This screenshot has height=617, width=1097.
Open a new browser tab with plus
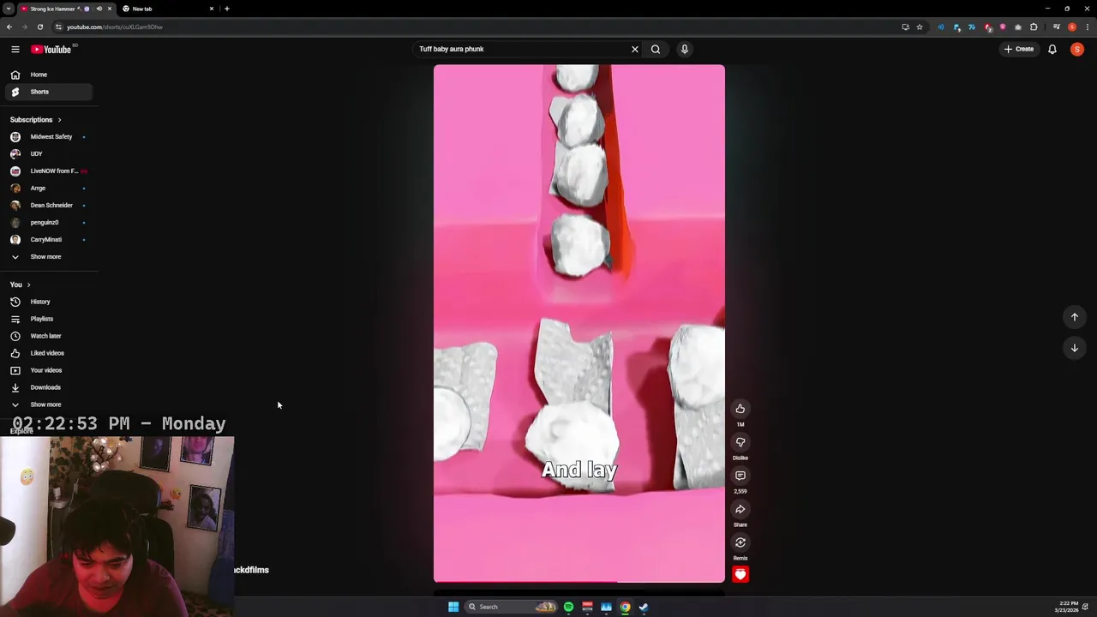[226, 9]
